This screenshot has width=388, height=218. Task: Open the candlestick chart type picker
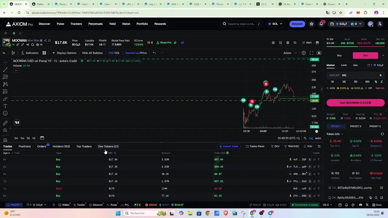click(13, 53)
